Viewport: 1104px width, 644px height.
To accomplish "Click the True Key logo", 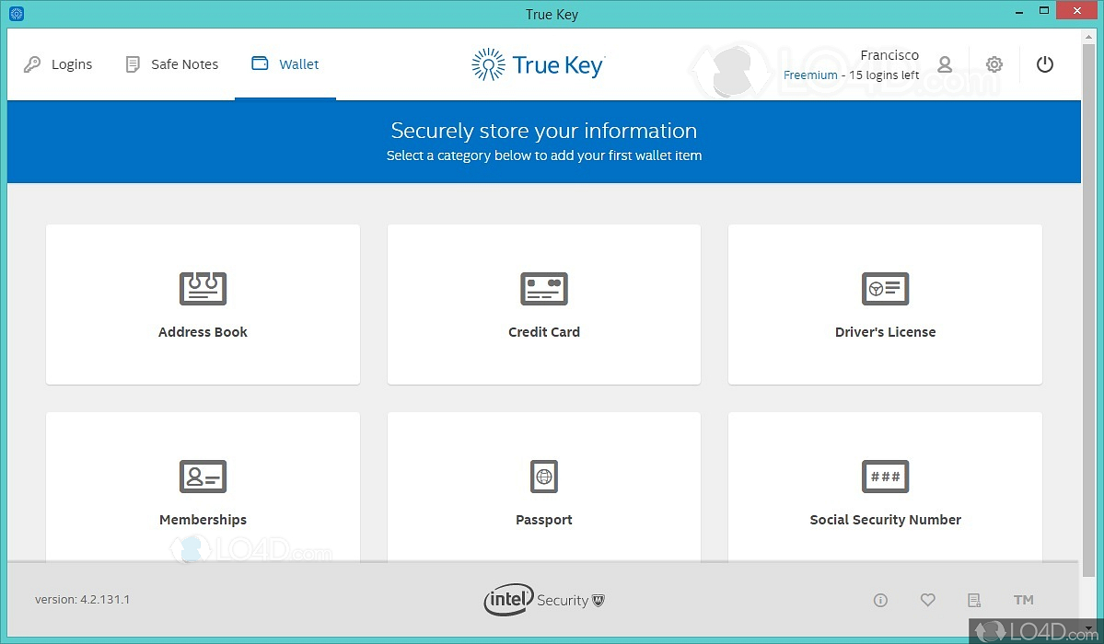I will tap(538, 64).
